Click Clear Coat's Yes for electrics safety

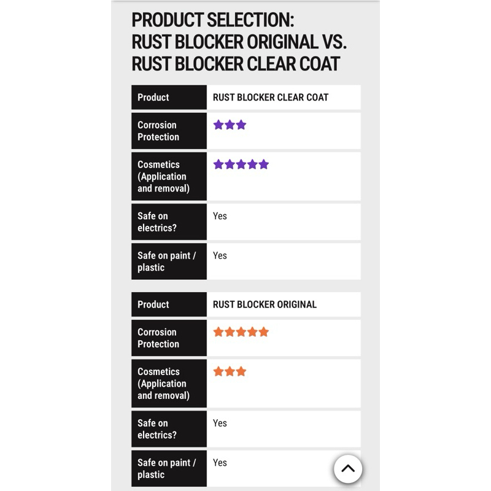[220, 216]
